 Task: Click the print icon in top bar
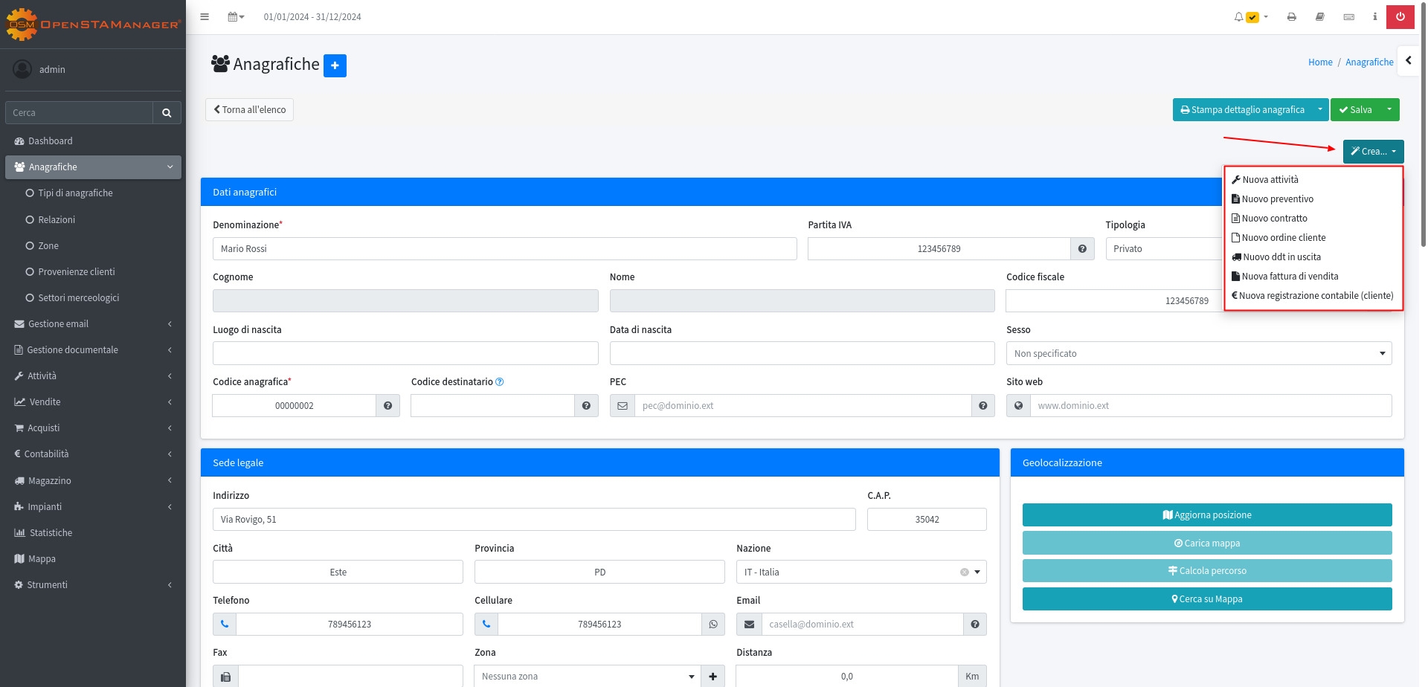(x=1292, y=16)
